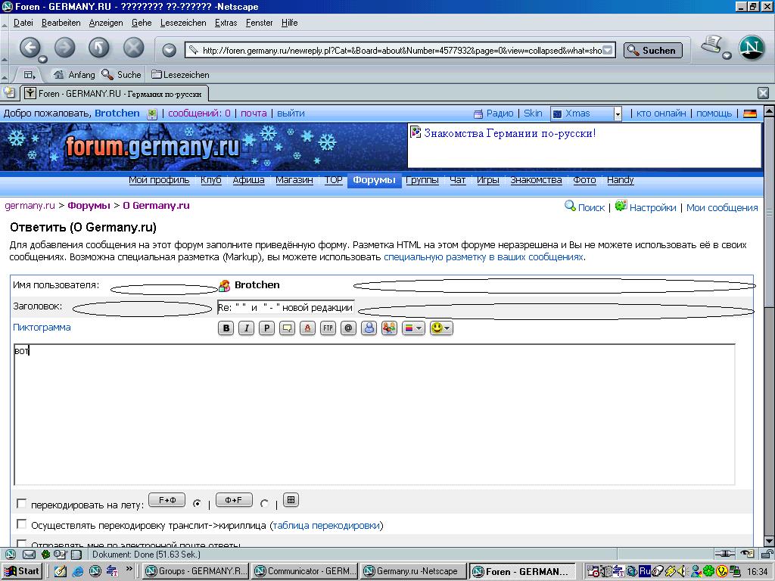
Task: Reload the page with the Reload button
Action: (99, 48)
